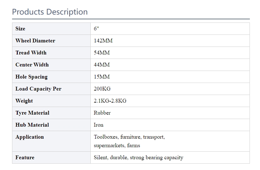Click the Application description text
Image resolution: width=260 pixels, height=170 pixels.
129,141
